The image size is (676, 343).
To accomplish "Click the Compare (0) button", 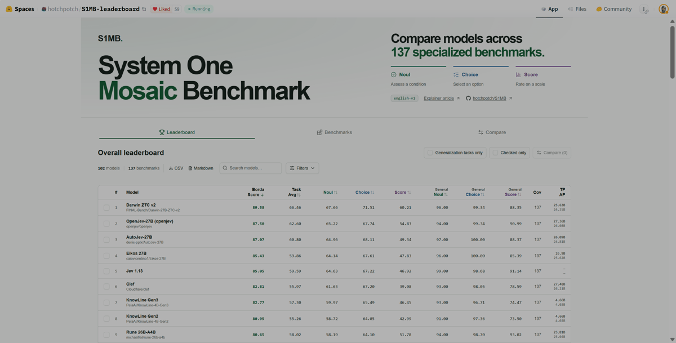I will coord(552,153).
